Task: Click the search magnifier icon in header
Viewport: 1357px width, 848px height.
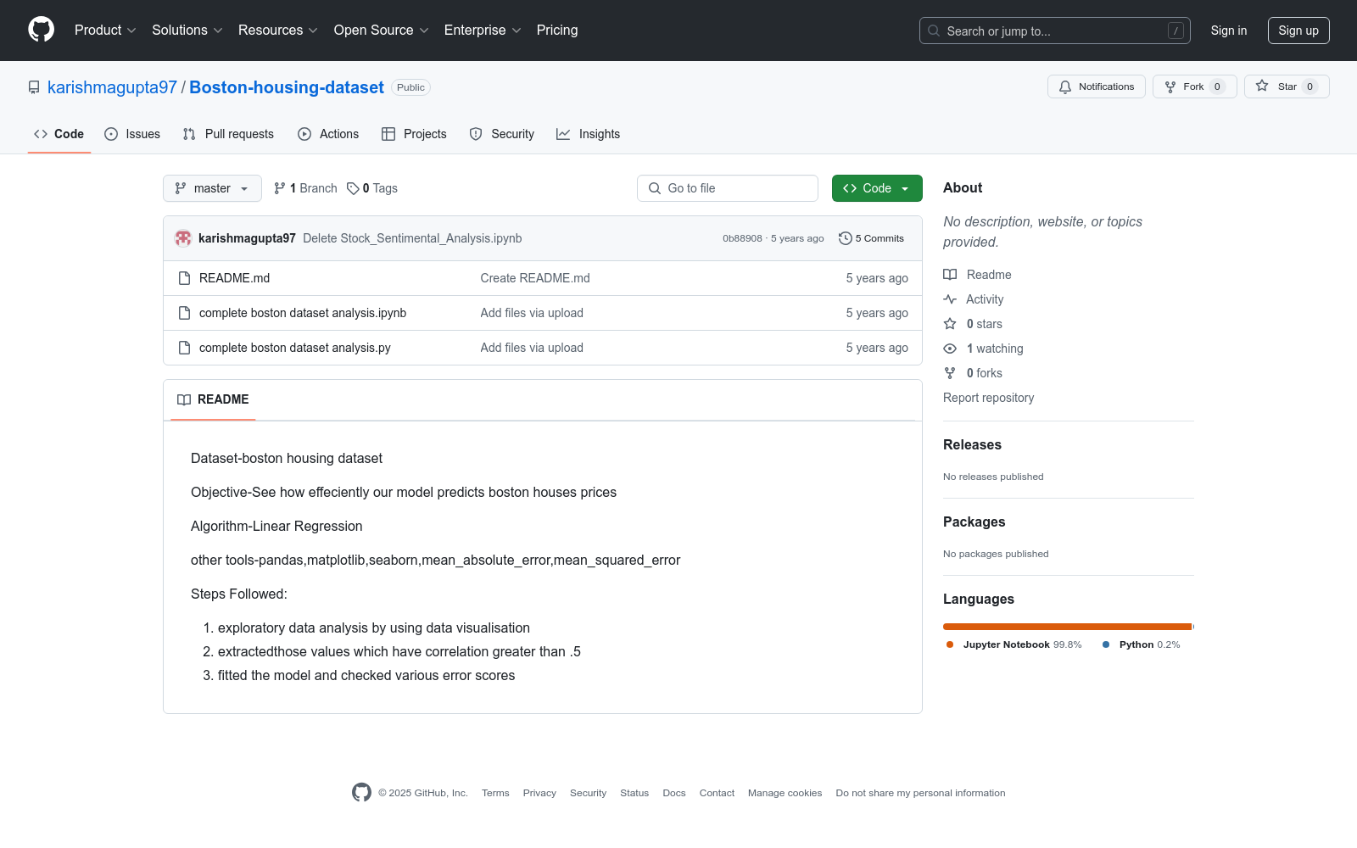Action: click(934, 31)
